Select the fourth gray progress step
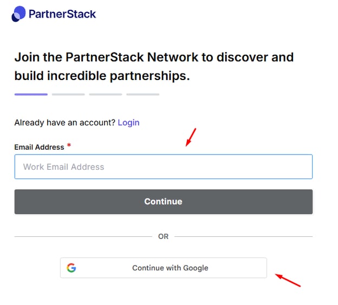Image resolution: width=338 pixels, height=305 pixels. [143, 94]
